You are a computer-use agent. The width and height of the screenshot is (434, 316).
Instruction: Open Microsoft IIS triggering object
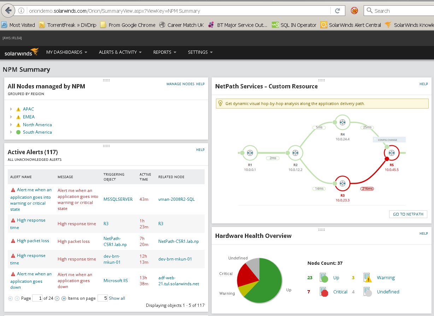pyautogui.click(x=116, y=281)
